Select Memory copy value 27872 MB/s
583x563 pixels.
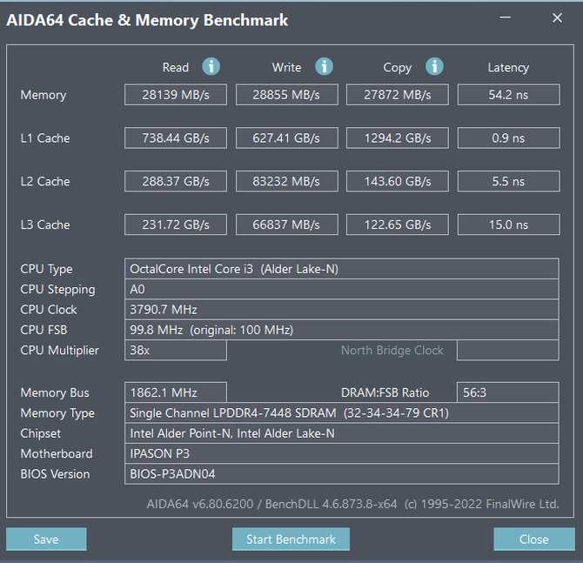tap(398, 95)
